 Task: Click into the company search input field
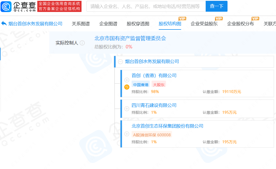pos(146,6)
